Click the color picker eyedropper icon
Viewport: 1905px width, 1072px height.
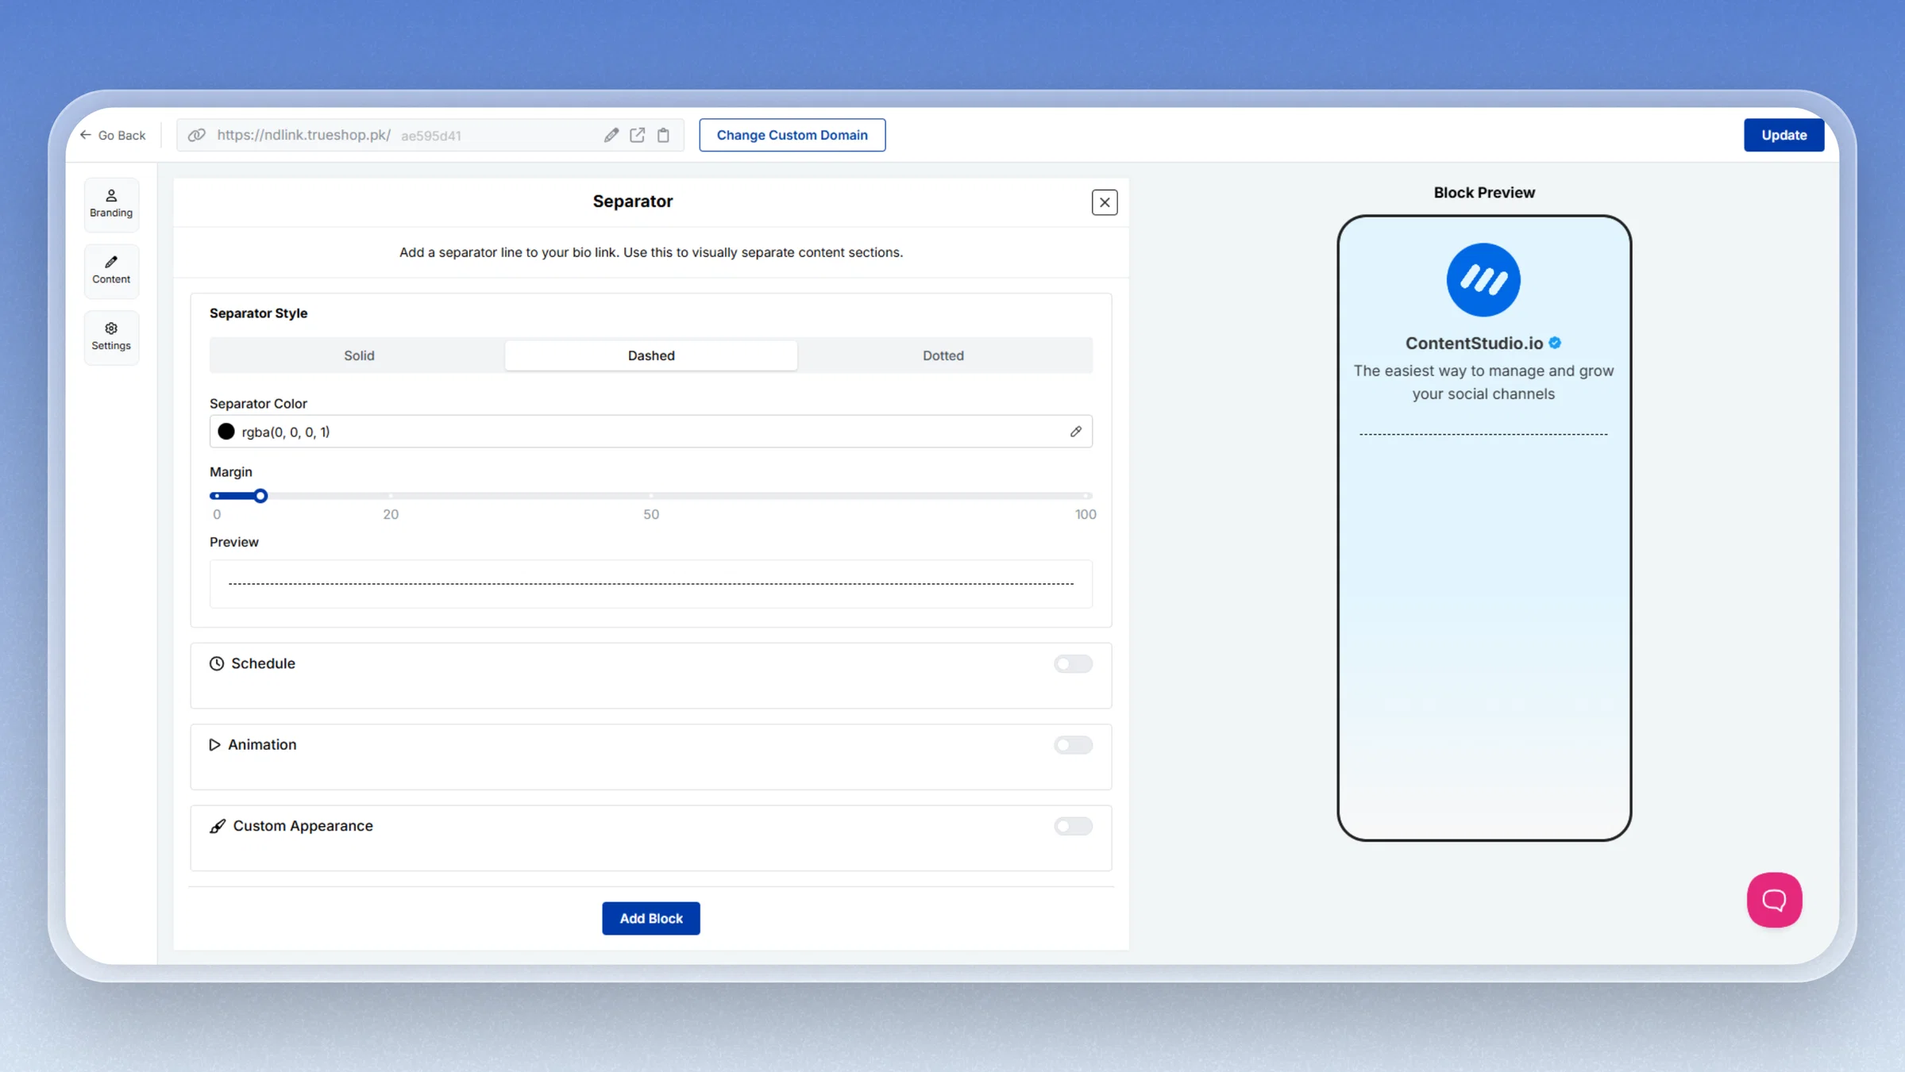coord(1075,432)
